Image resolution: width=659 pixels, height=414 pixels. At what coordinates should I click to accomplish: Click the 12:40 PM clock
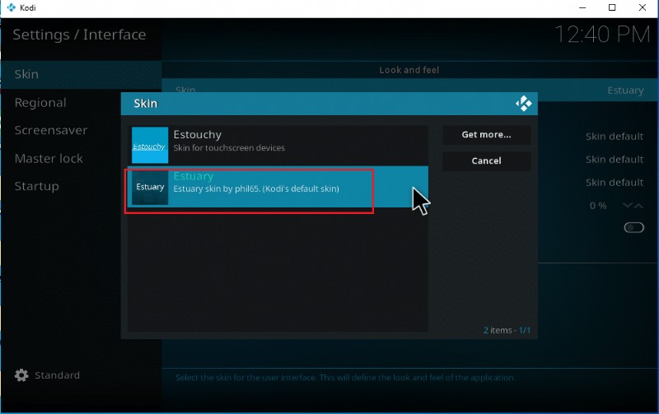[602, 35]
